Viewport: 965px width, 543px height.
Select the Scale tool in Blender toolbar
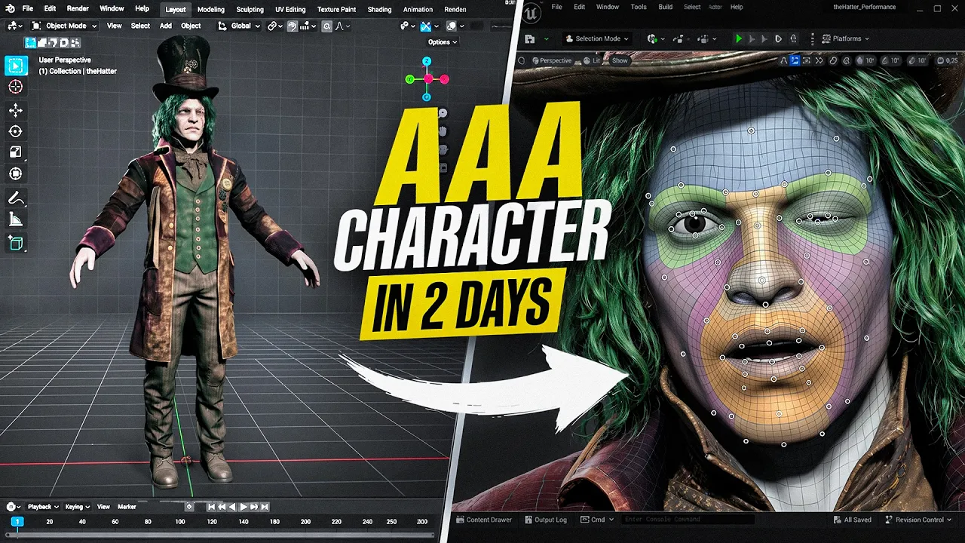[15, 152]
